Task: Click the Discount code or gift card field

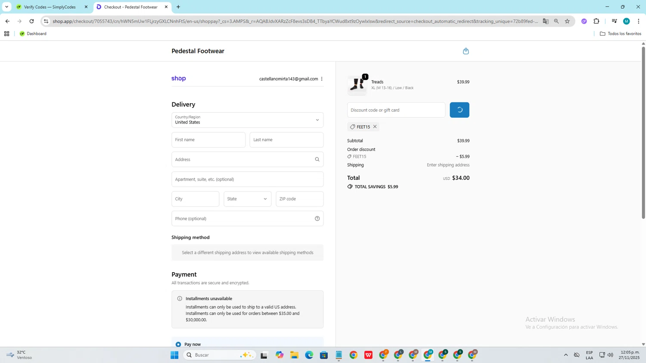Action: pos(396,110)
